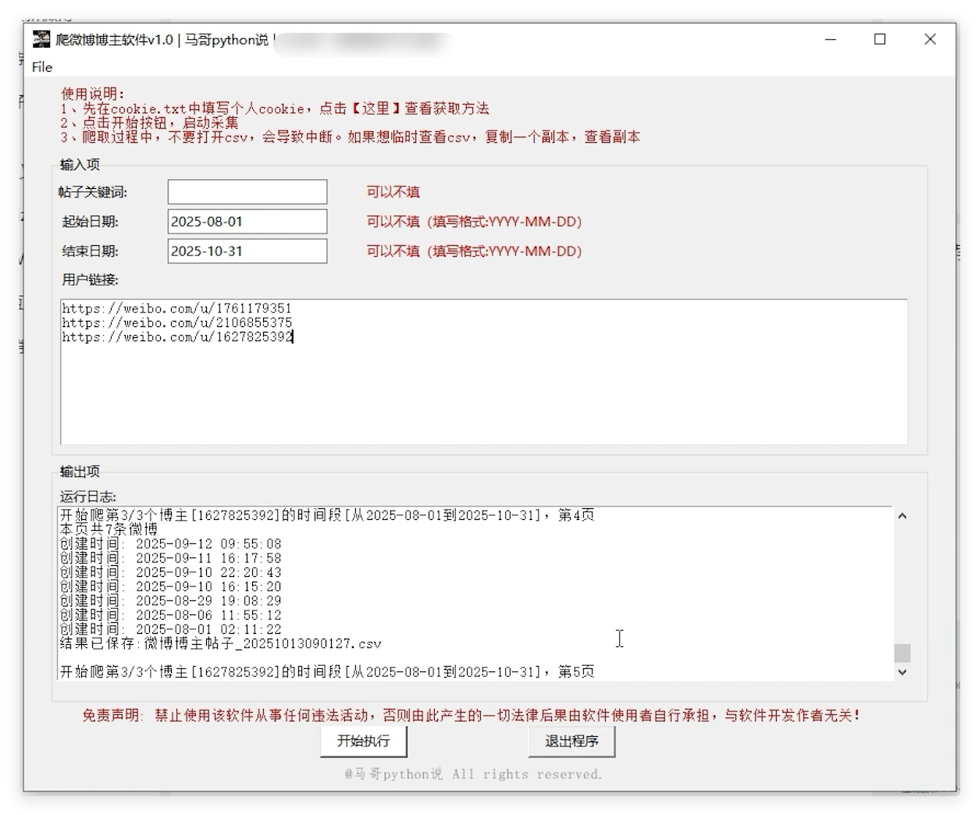Select the 结束日期 field showing 2025-10-31

point(247,251)
